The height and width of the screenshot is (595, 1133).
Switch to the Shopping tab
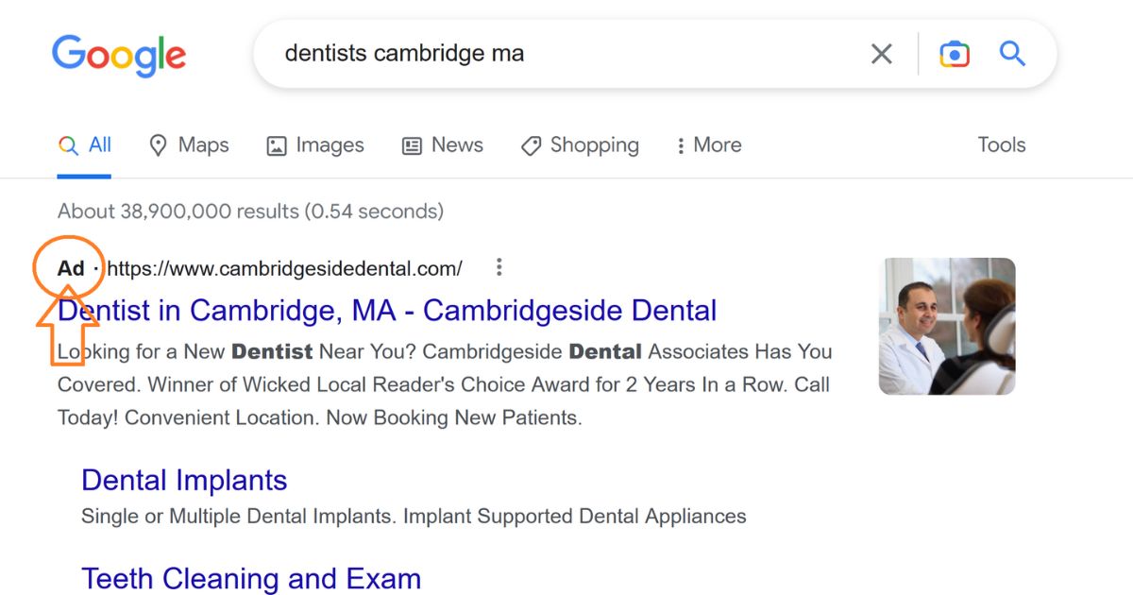pos(594,145)
